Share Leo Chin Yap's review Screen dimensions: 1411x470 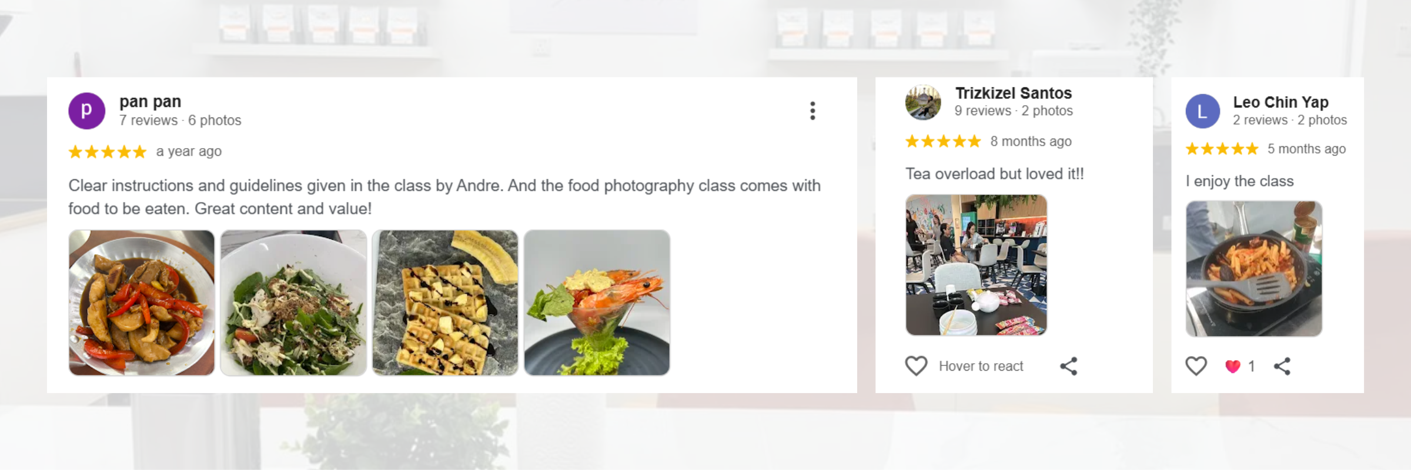[x=1282, y=366]
